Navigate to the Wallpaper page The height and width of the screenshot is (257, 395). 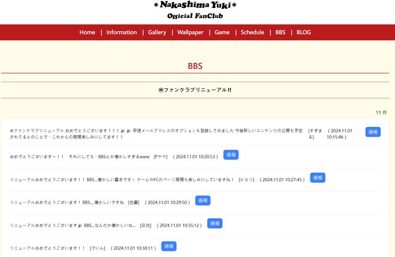(190, 32)
